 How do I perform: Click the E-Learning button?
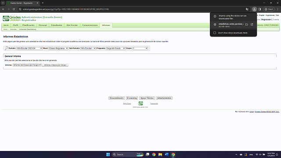tap(132, 98)
